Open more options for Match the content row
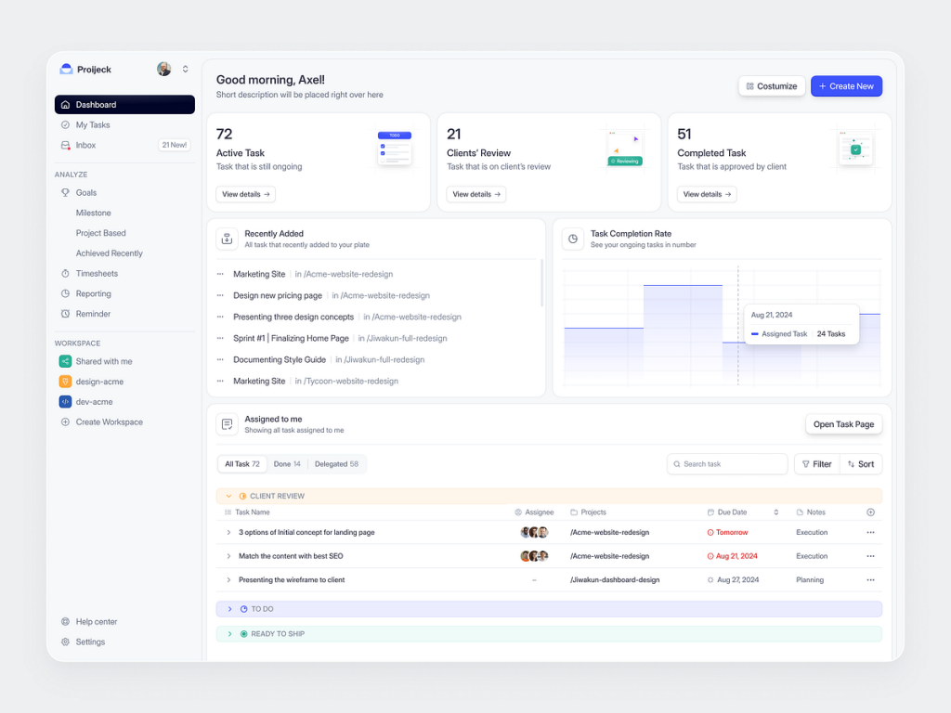The image size is (951, 713). pyautogui.click(x=870, y=556)
